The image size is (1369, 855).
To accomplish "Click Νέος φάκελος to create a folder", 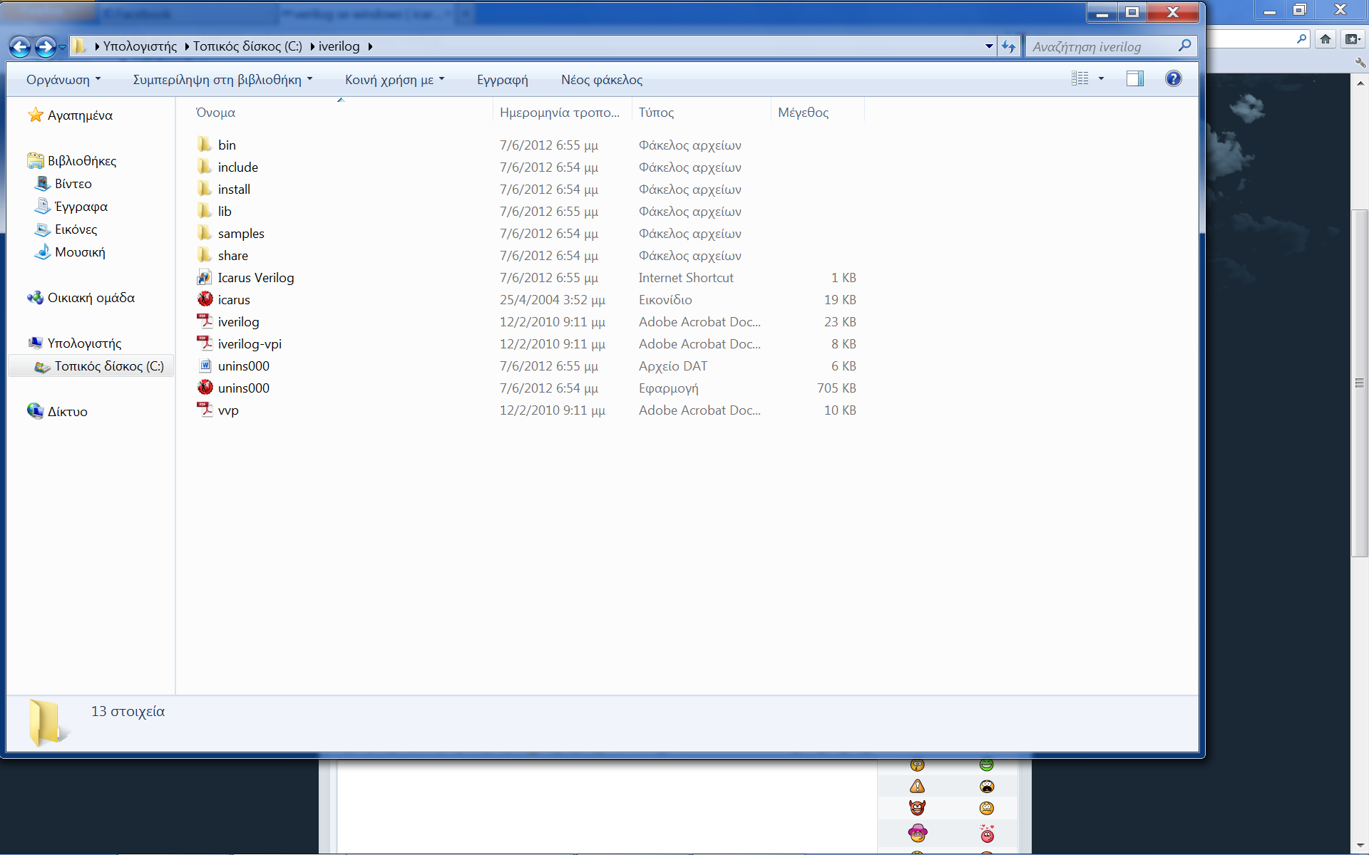I will tap(602, 80).
